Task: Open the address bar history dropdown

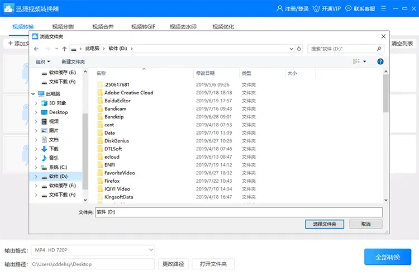Action: tap(292, 49)
